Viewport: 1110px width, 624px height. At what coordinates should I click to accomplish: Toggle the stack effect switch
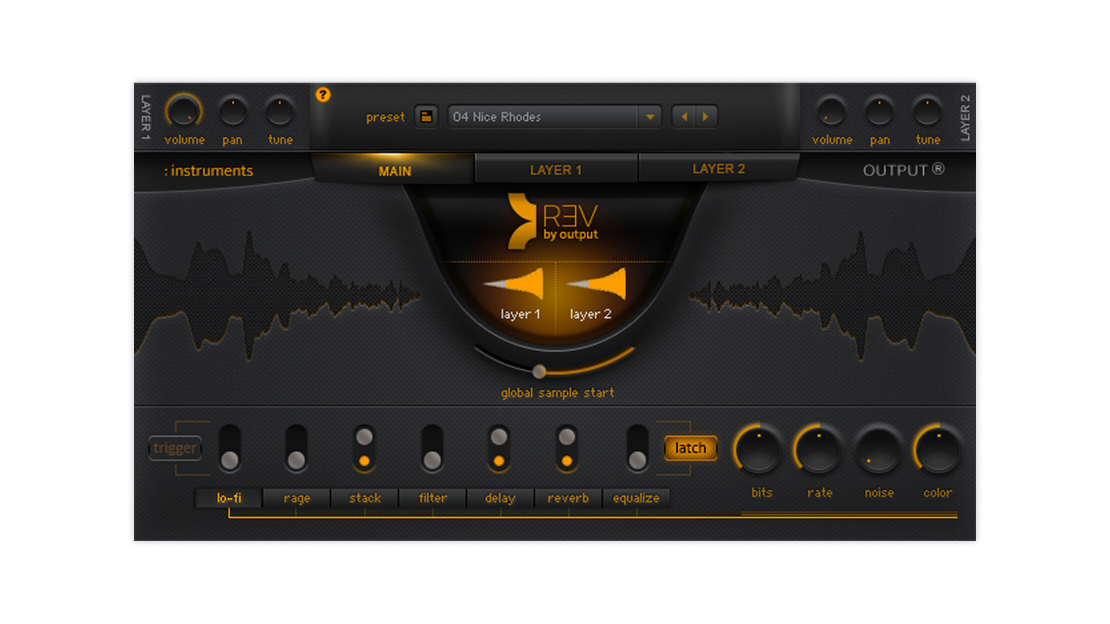pos(364,448)
